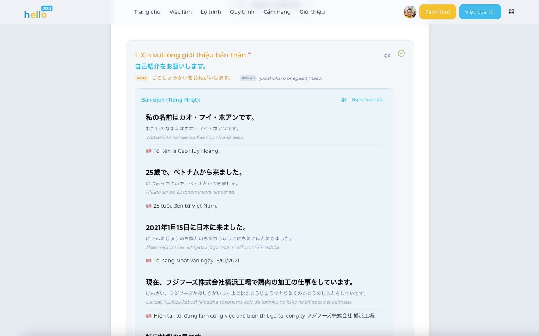Image resolution: width=539 pixels, height=336 pixels.
Task: Click sentence 2021年1月15日に日本に来ました
Action: [x=196, y=227]
